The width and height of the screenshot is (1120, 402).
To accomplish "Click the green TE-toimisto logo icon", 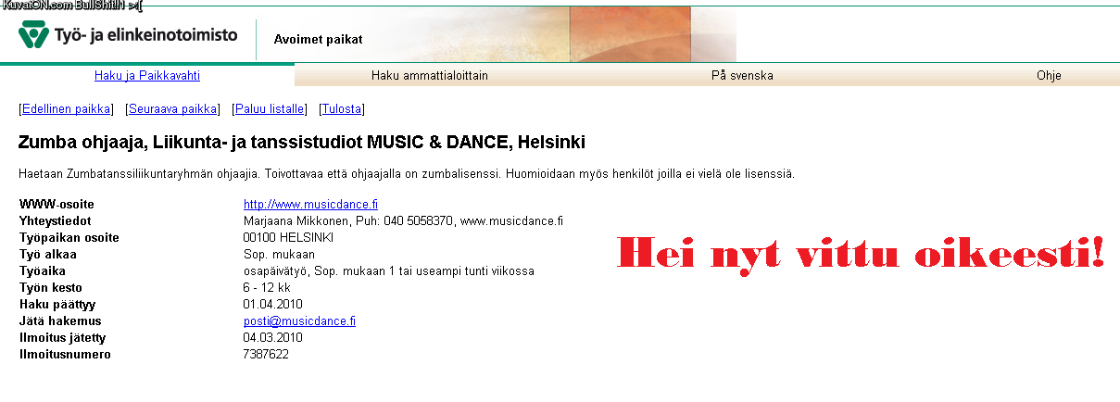I will click(x=32, y=37).
